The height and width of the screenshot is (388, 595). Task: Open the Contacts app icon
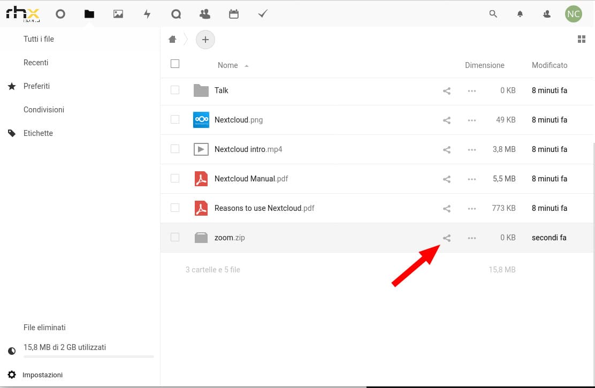pyautogui.click(x=205, y=14)
